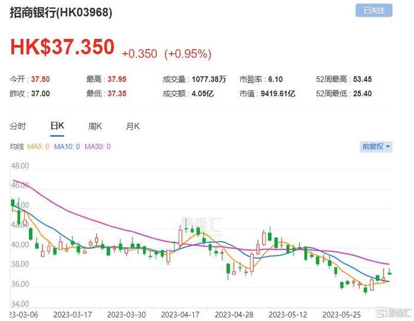Image resolution: width=414 pixels, height=321 pixels.
Task: Open the 周K weekly chart tab
Action: coord(95,127)
